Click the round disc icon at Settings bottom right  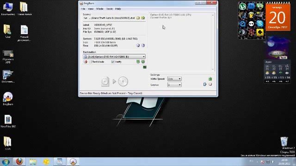(x=210, y=84)
